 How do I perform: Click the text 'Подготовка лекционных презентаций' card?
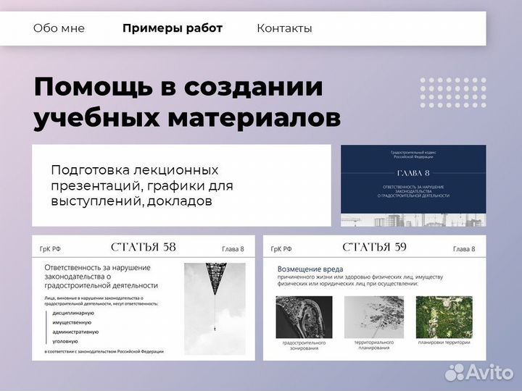tap(181, 185)
